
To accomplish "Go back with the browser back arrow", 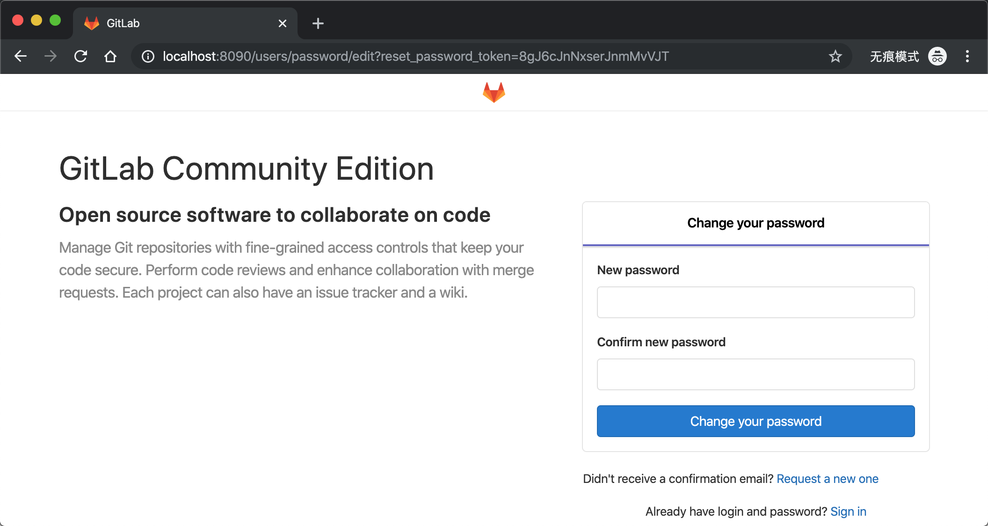I will 21,57.
